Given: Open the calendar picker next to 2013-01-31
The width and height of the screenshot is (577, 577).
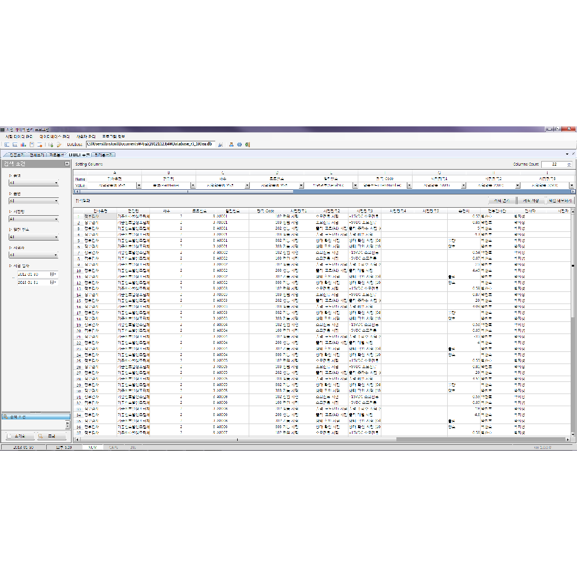Looking at the screenshot, I should [53, 282].
